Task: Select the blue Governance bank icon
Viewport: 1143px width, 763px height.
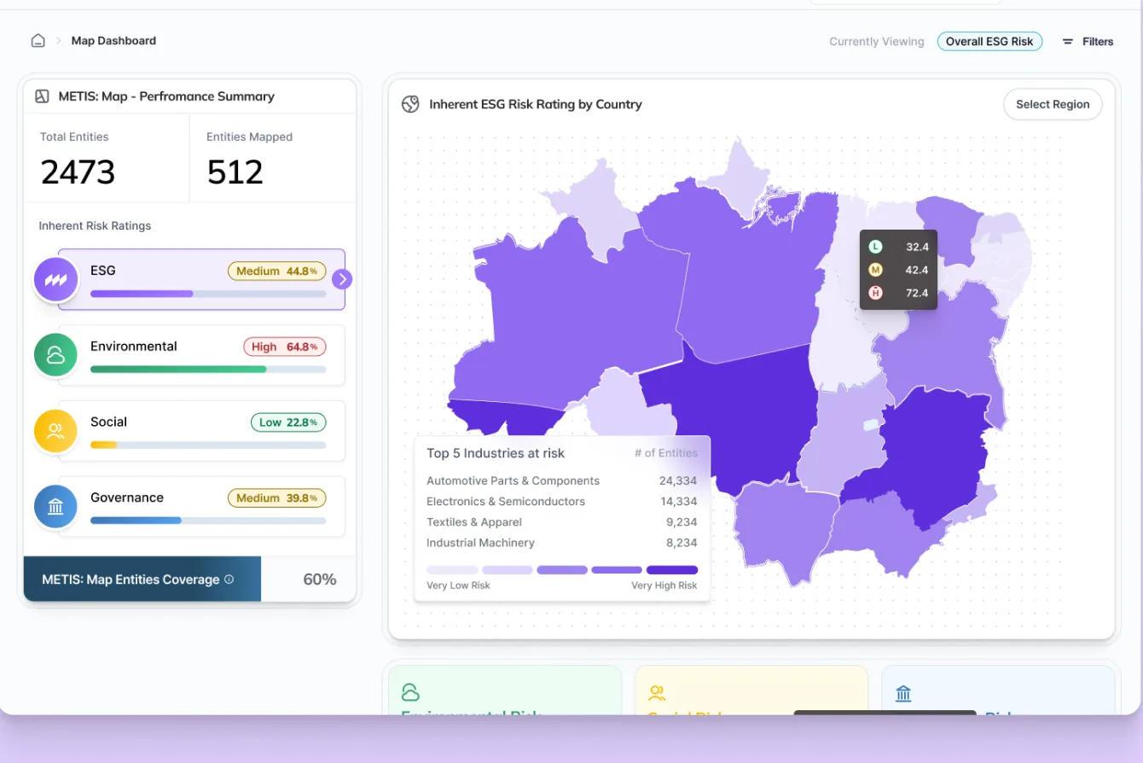Action: (56, 507)
